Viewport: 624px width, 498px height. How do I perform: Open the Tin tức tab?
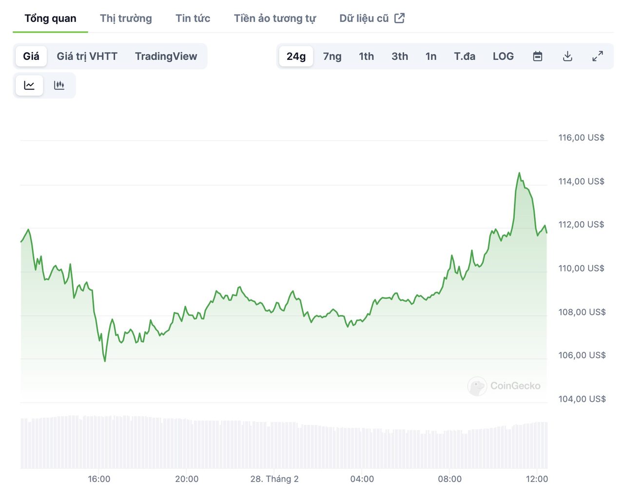coord(193,19)
